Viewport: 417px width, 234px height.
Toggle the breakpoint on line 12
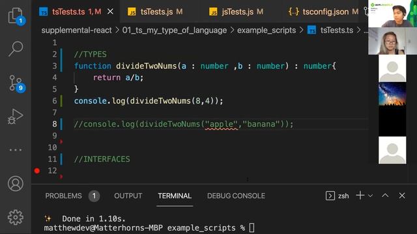pos(37,170)
